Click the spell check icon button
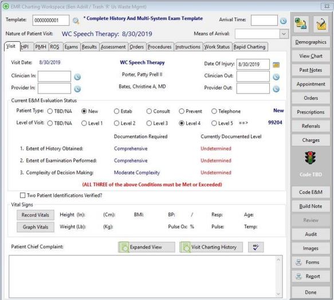Image resolution: width=334 pixels, height=300 pixels. pos(256,247)
